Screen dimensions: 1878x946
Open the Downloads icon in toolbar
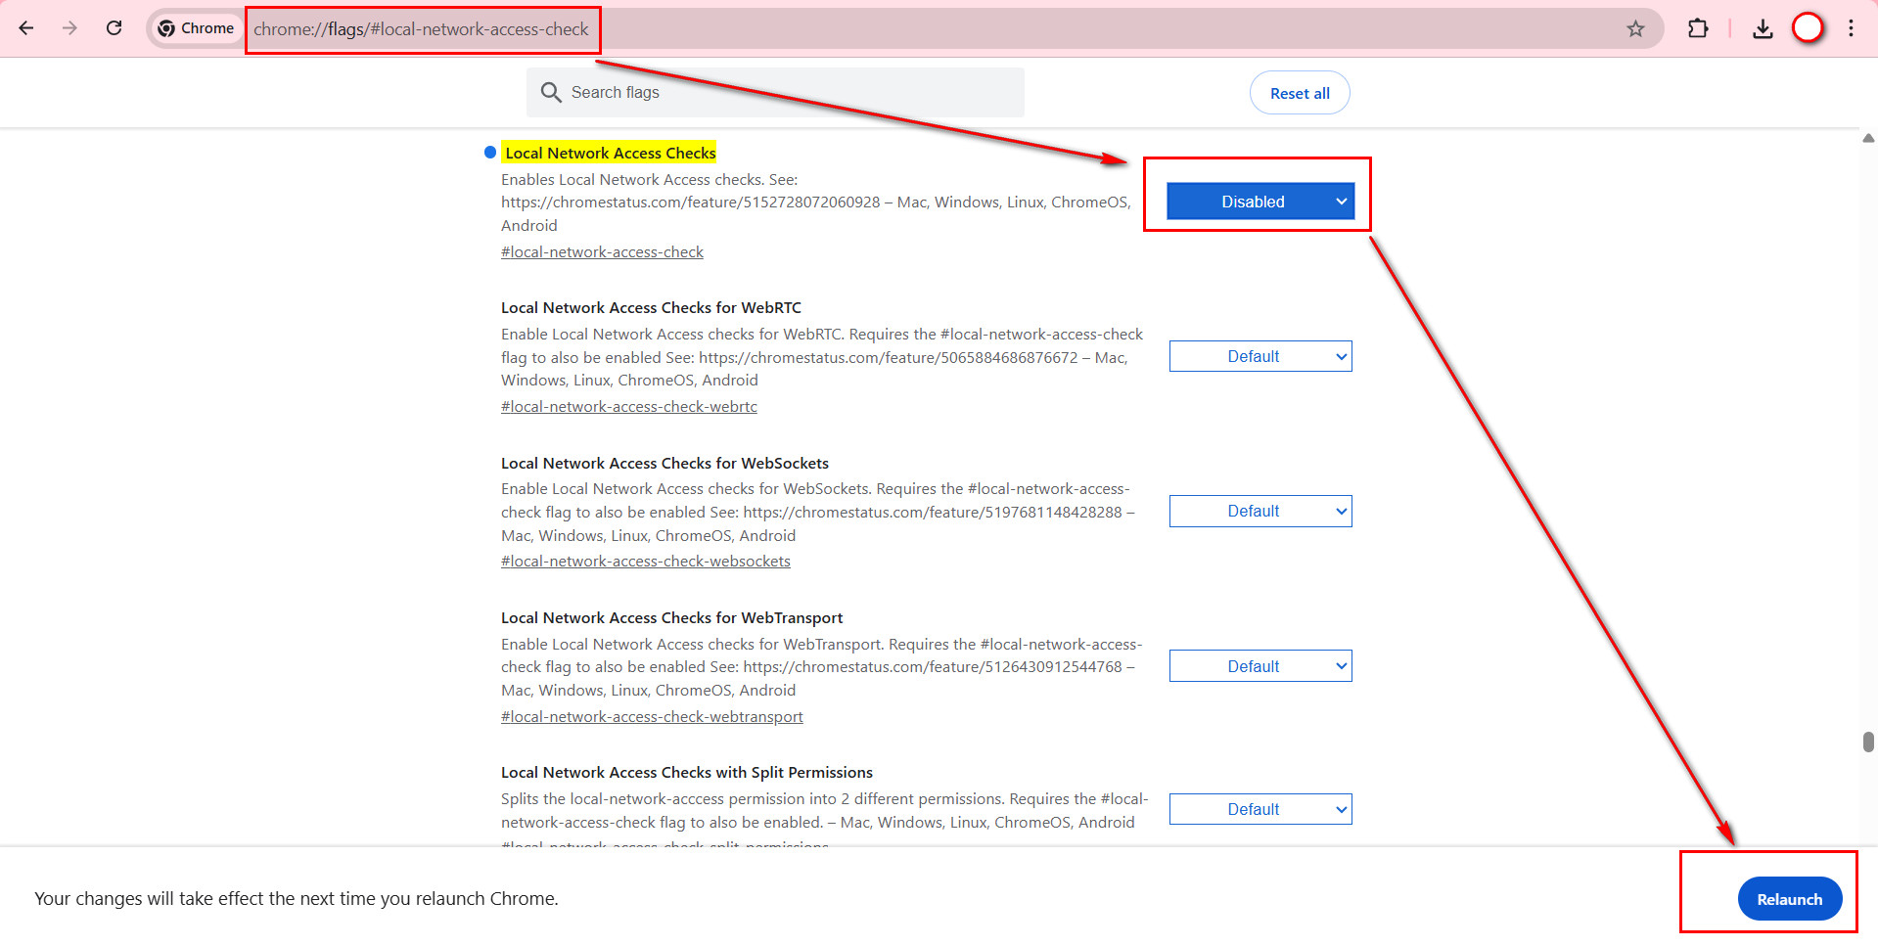pyautogui.click(x=1763, y=28)
